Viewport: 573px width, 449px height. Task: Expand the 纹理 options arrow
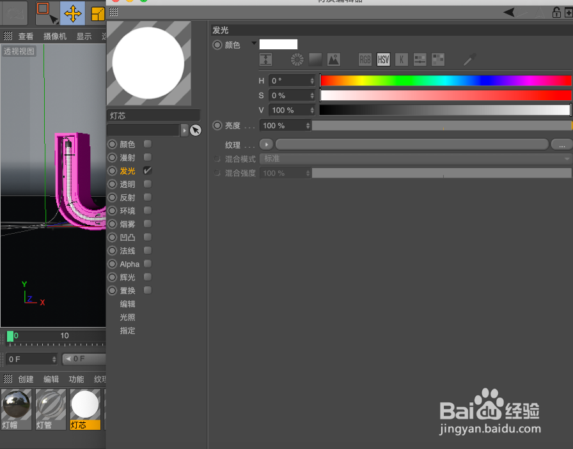(x=266, y=144)
